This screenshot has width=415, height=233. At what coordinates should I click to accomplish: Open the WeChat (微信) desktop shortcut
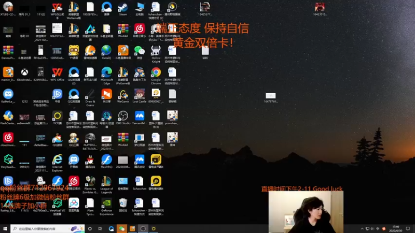[x=140, y=52]
